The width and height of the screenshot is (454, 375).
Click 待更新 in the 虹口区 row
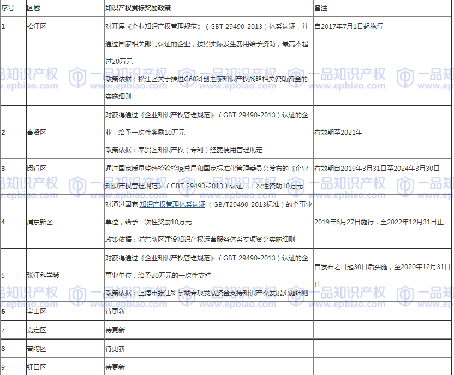[115, 367]
